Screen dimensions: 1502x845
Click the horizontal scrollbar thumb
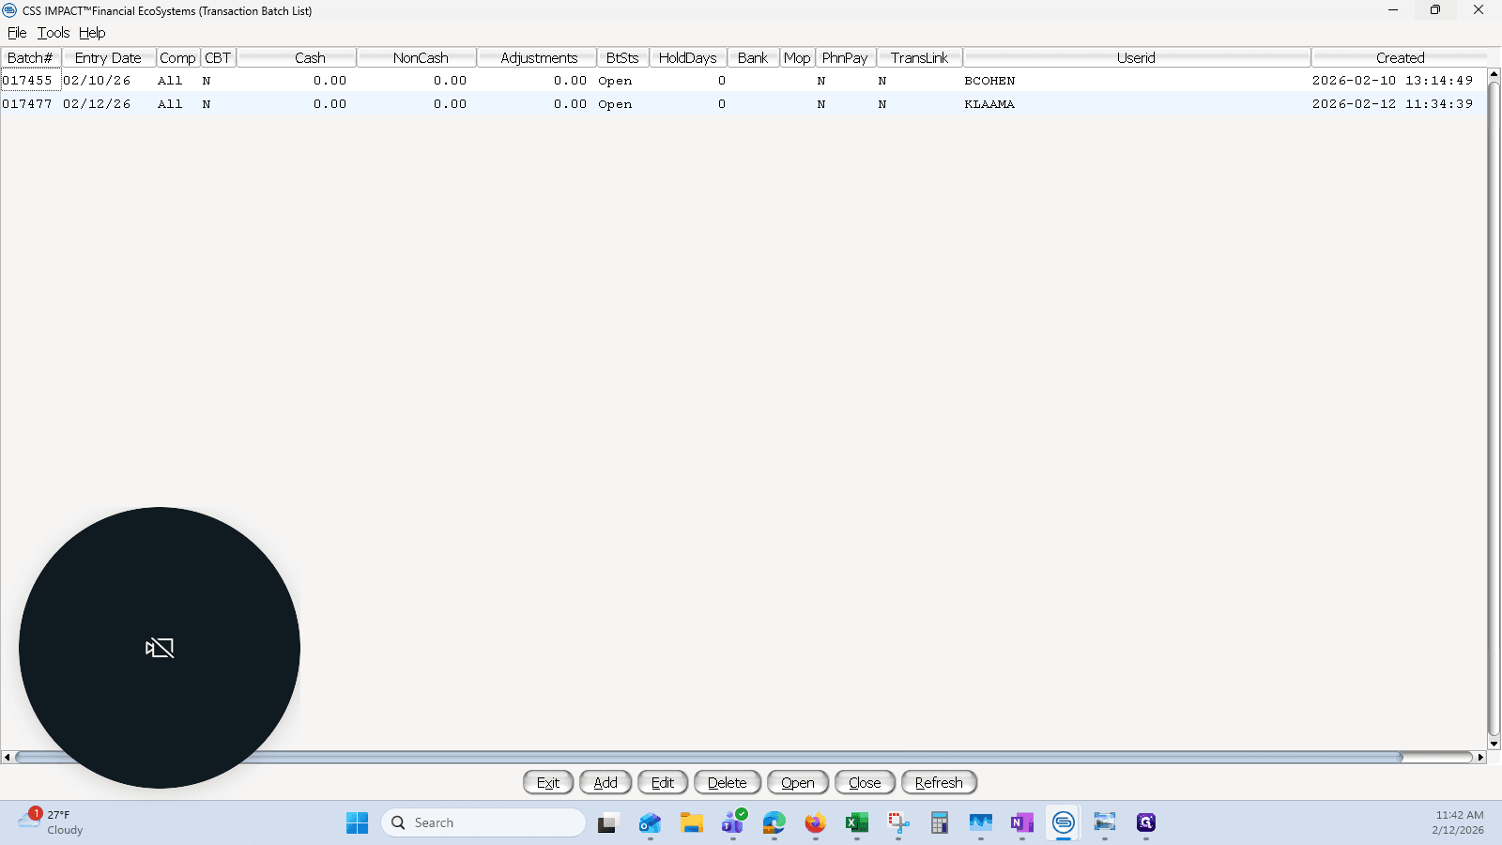point(709,757)
